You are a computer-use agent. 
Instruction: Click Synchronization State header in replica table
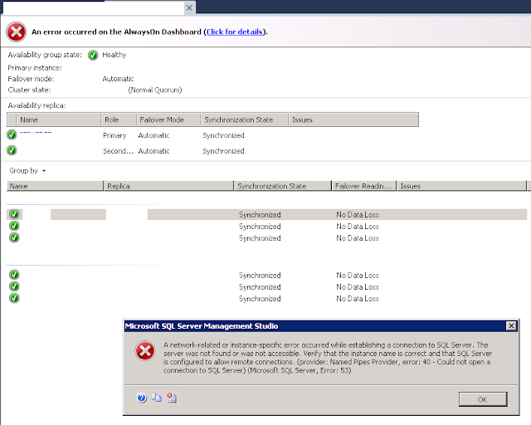point(244,120)
